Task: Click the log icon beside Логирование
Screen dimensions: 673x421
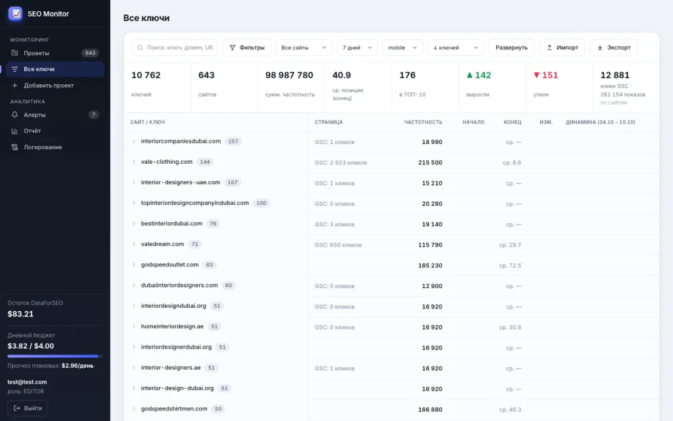Action: point(14,147)
